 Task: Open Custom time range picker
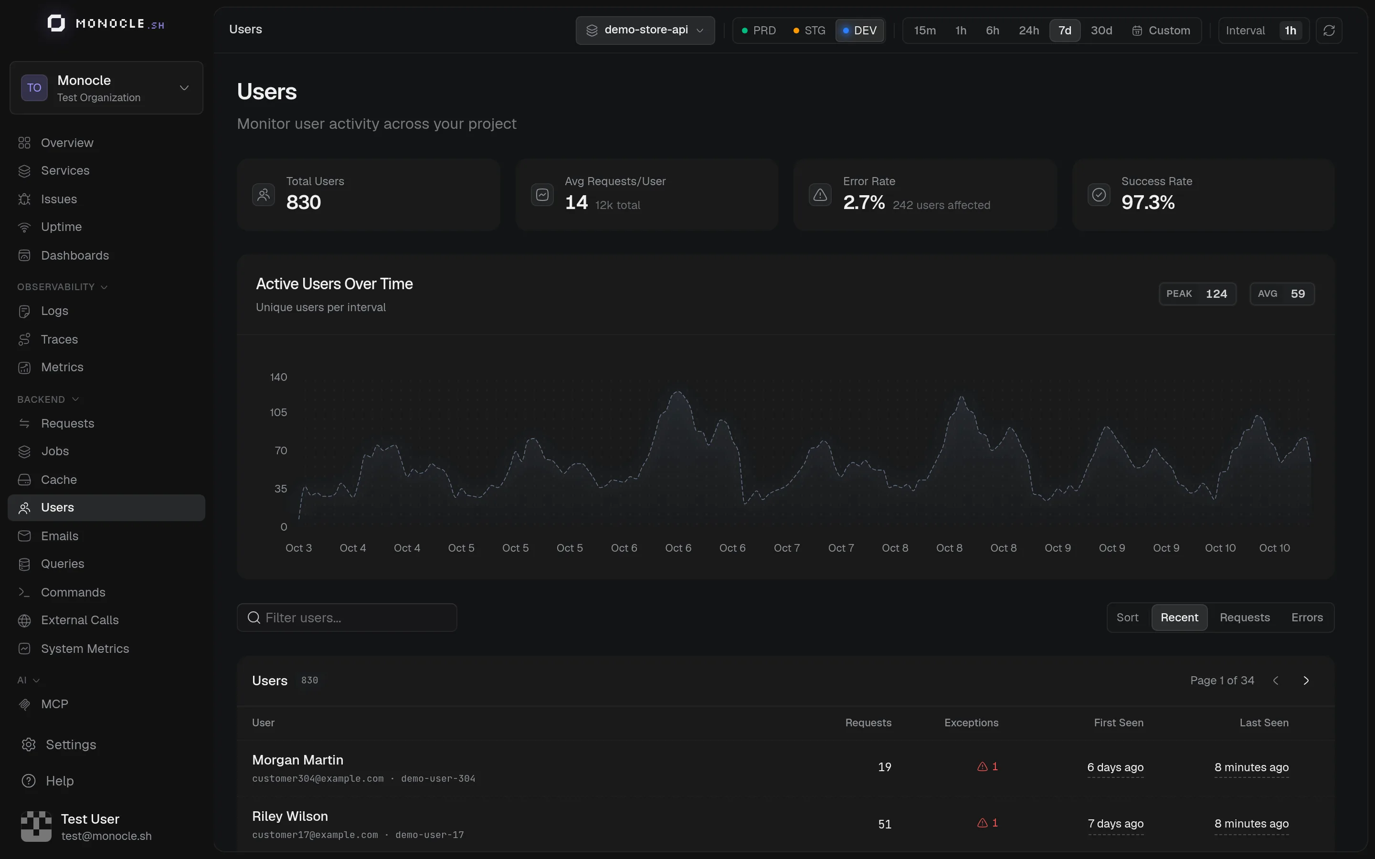[1161, 30]
